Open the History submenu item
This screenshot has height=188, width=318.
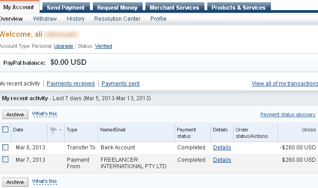click(76, 19)
